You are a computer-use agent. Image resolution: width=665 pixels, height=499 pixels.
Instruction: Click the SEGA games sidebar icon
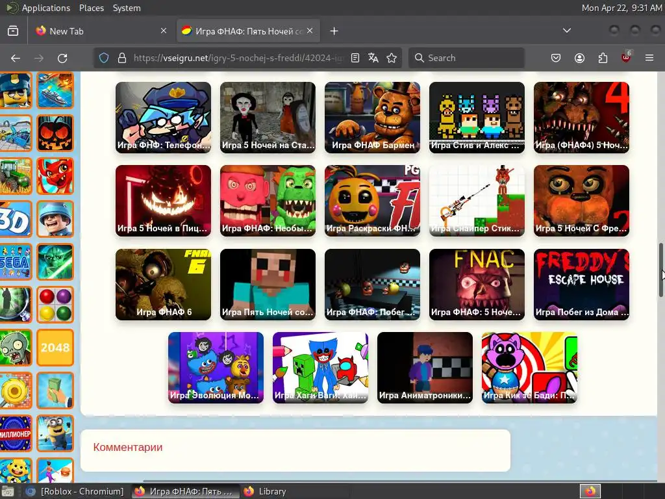click(x=16, y=262)
